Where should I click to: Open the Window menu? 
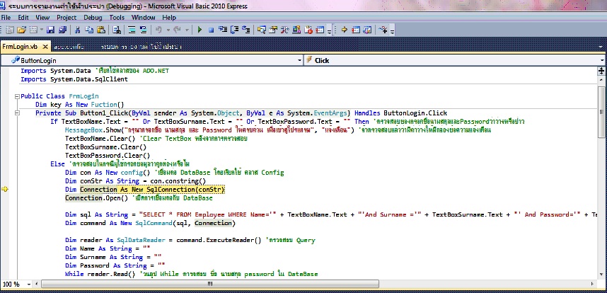point(143,18)
